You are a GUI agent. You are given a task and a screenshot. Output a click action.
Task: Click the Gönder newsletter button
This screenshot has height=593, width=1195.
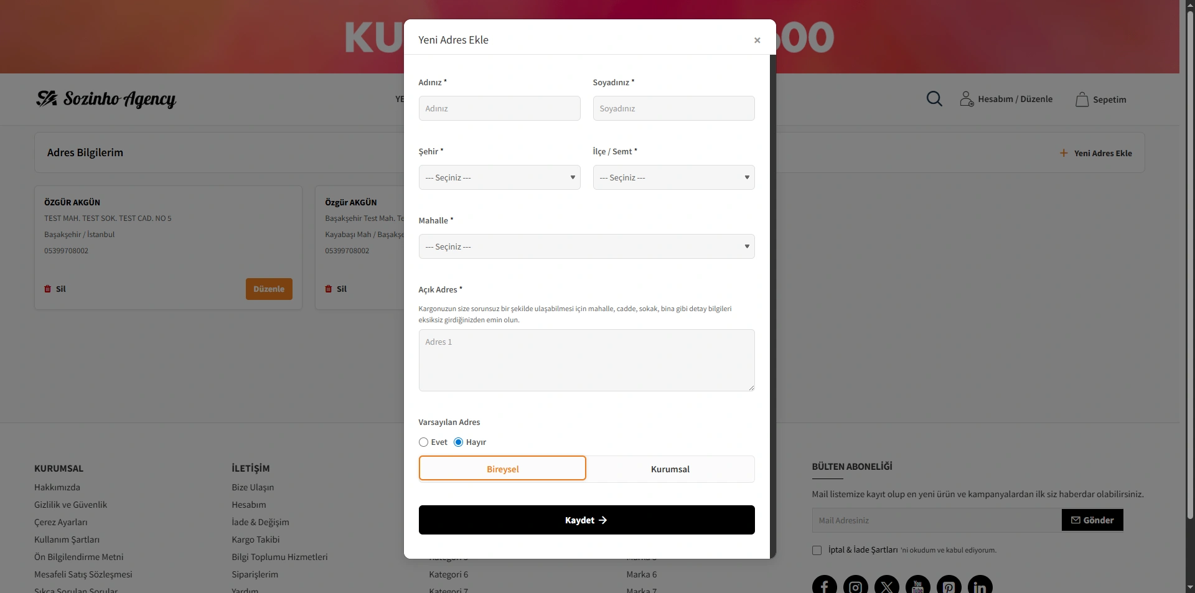click(x=1092, y=520)
